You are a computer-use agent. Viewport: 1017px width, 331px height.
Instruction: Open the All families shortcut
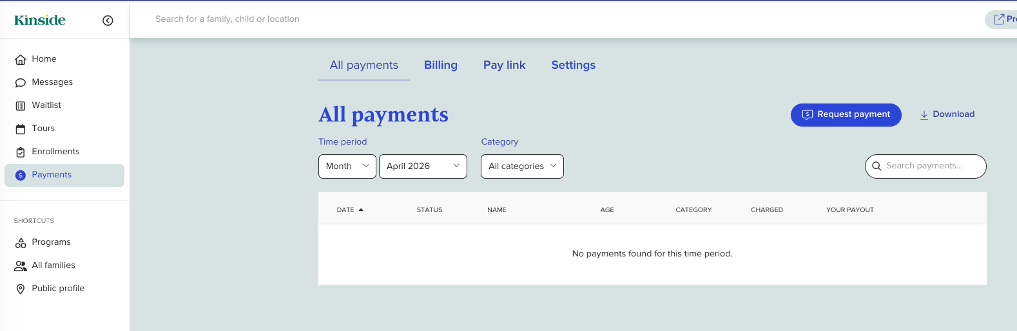(64, 265)
